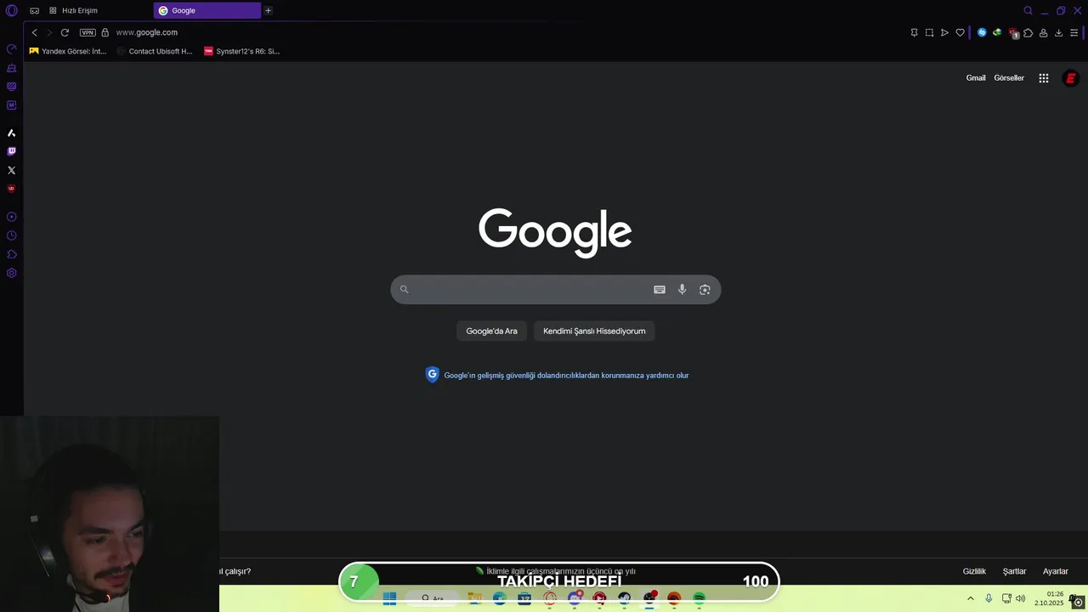The width and height of the screenshot is (1088, 612).
Task: Open the Player sidebar icon
Action: coord(11,217)
